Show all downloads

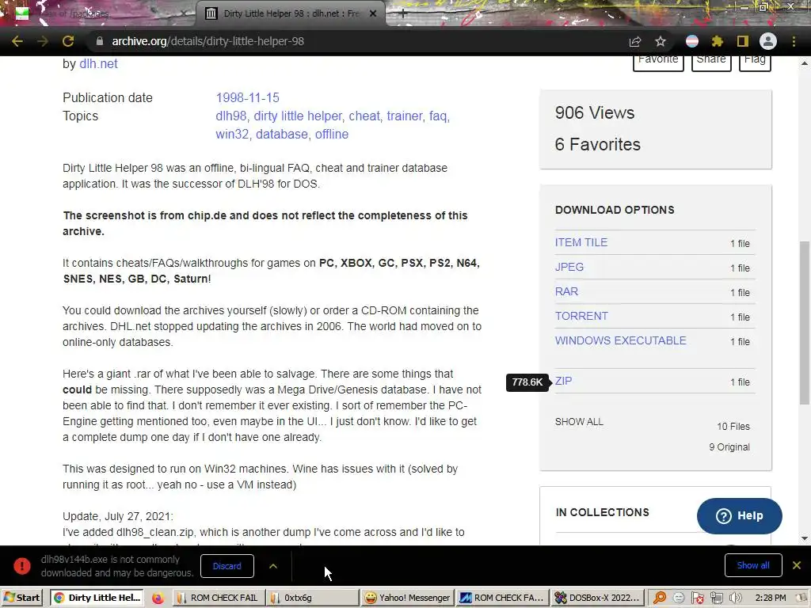[x=752, y=565]
